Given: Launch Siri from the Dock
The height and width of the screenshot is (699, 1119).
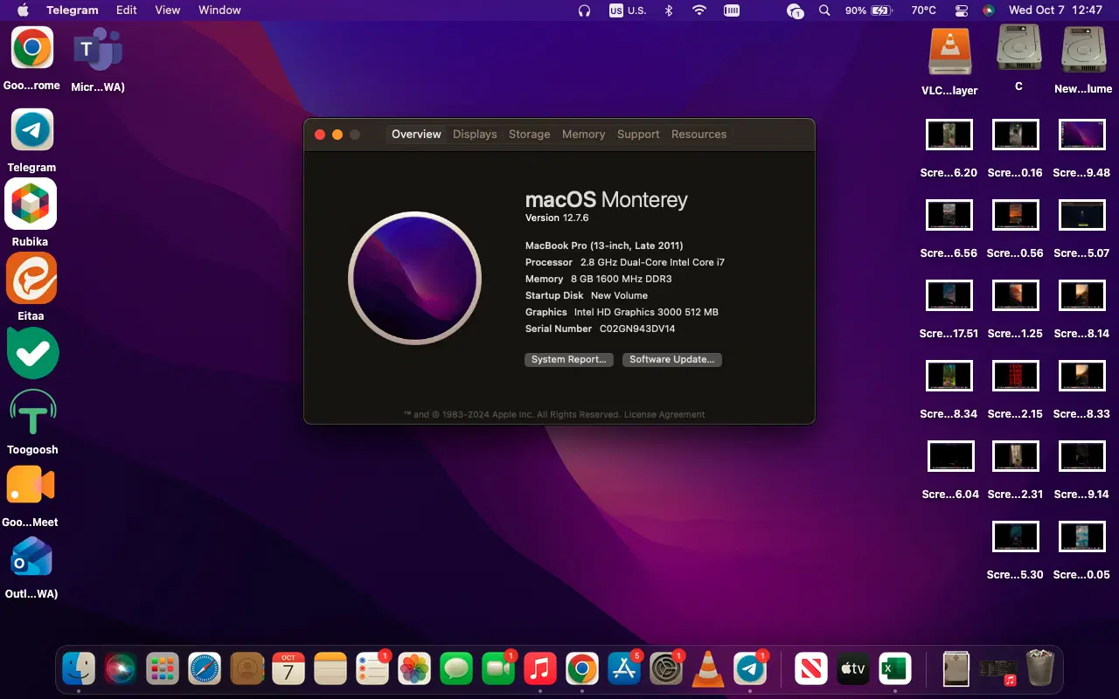Looking at the screenshot, I should pyautogui.click(x=121, y=669).
